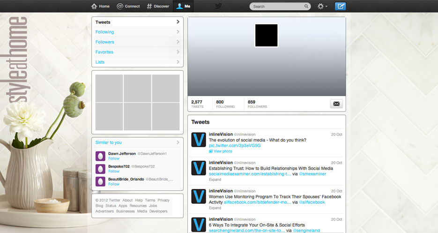438x233 pixels.
Task: Follow Dawn Jefferson
Action: pos(114,158)
